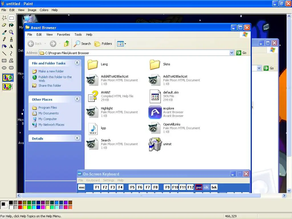This screenshot has width=292, height=219.
Task: Pick the white color swatch in palette
Action: [11, 207]
